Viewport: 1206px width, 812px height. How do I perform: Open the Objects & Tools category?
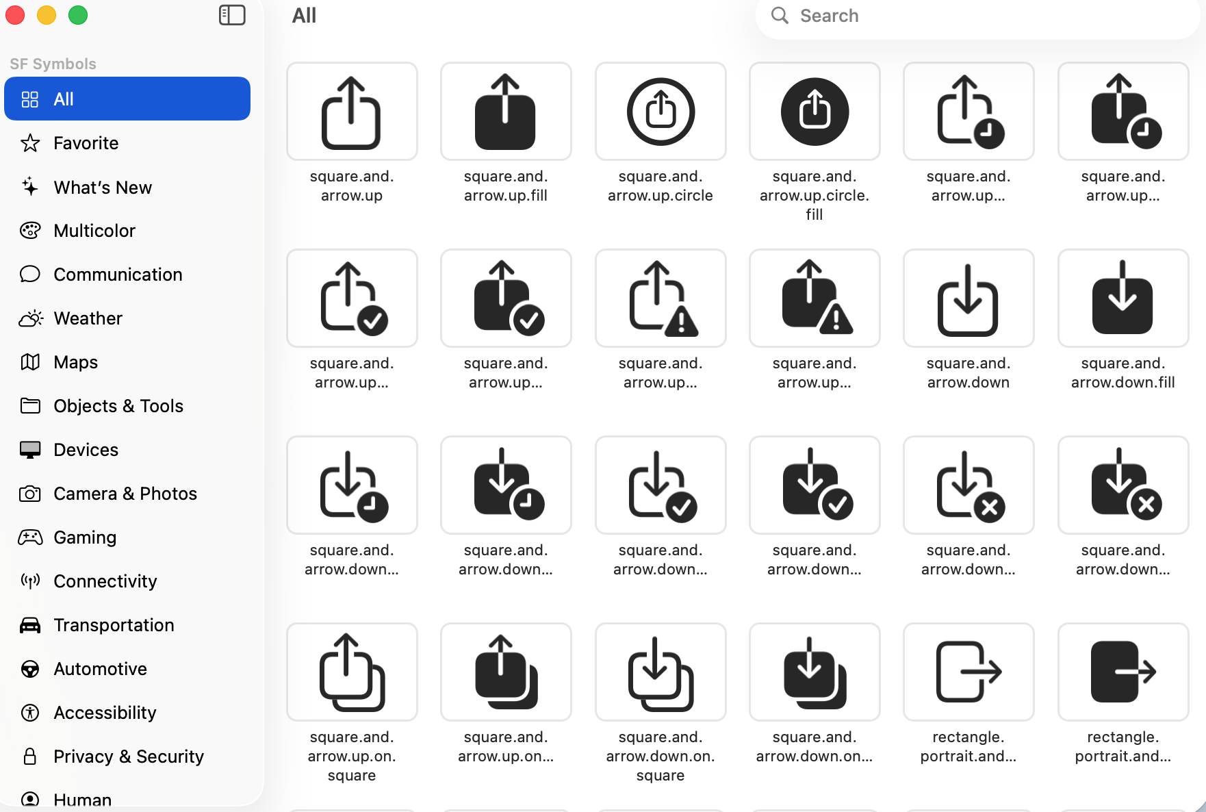point(127,406)
